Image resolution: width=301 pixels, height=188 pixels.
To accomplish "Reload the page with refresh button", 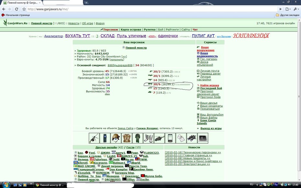I will 17,9.
